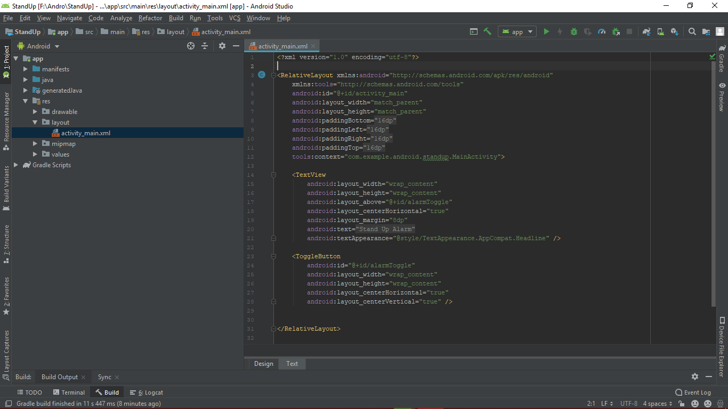Viewport: 728px width, 409px height.
Task: Build project using the hammer icon
Action: click(487, 32)
